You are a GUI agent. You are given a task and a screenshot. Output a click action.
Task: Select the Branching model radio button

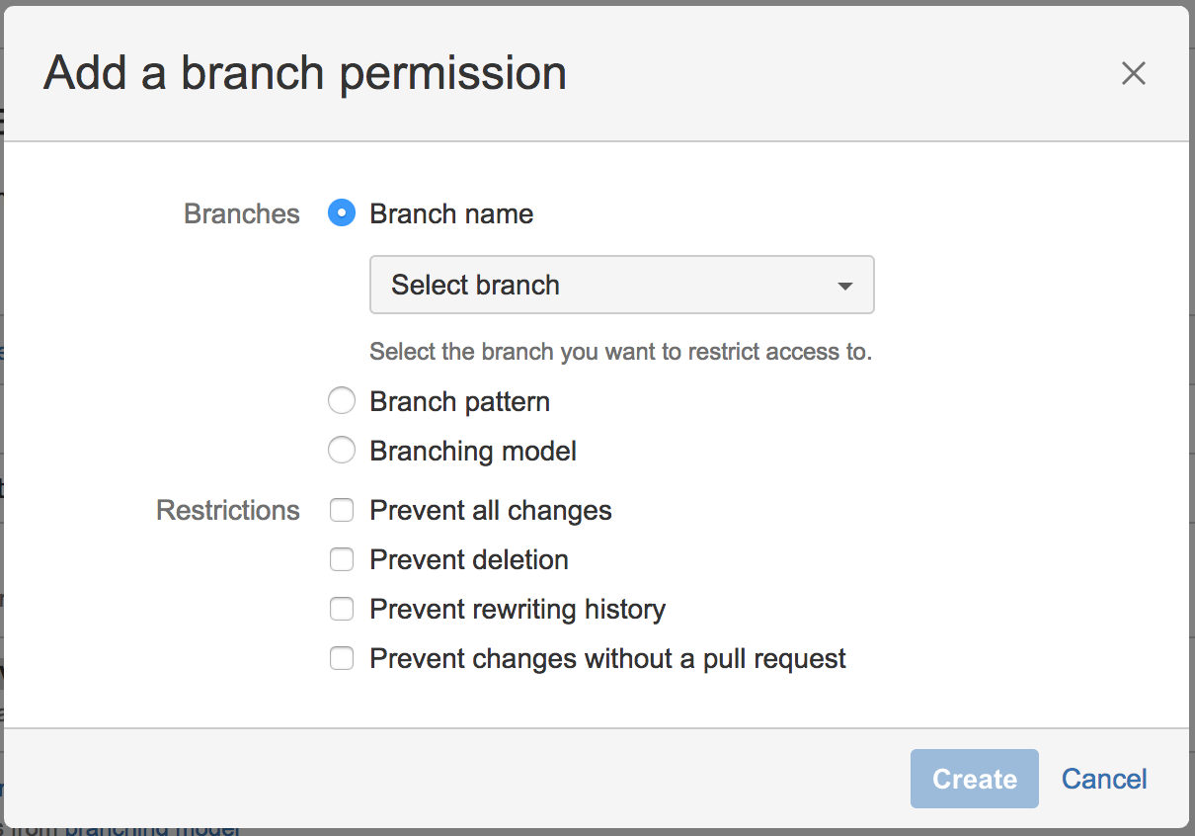click(x=342, y=451)
